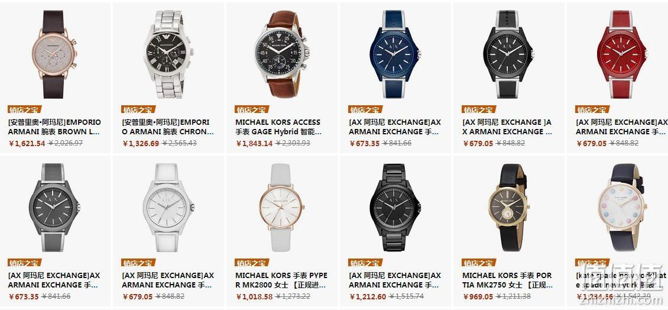Open the white Armani Exchange watch image
The width and height of the screenshot is (668, 310).
[x=168, y=208]
